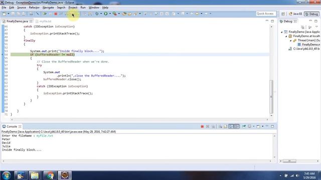Open the External Tools dropdown arrow
Viewport: 321px width, 180px height.
119,13
